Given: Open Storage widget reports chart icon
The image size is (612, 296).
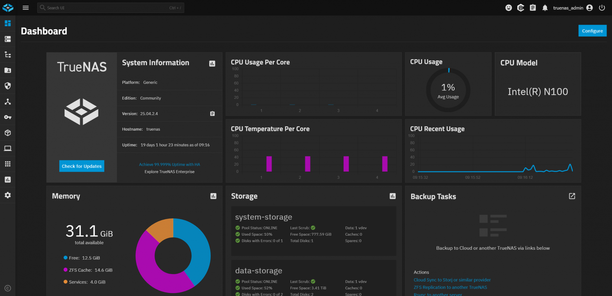Looking at the screenshot, I should tap(393, 196).
